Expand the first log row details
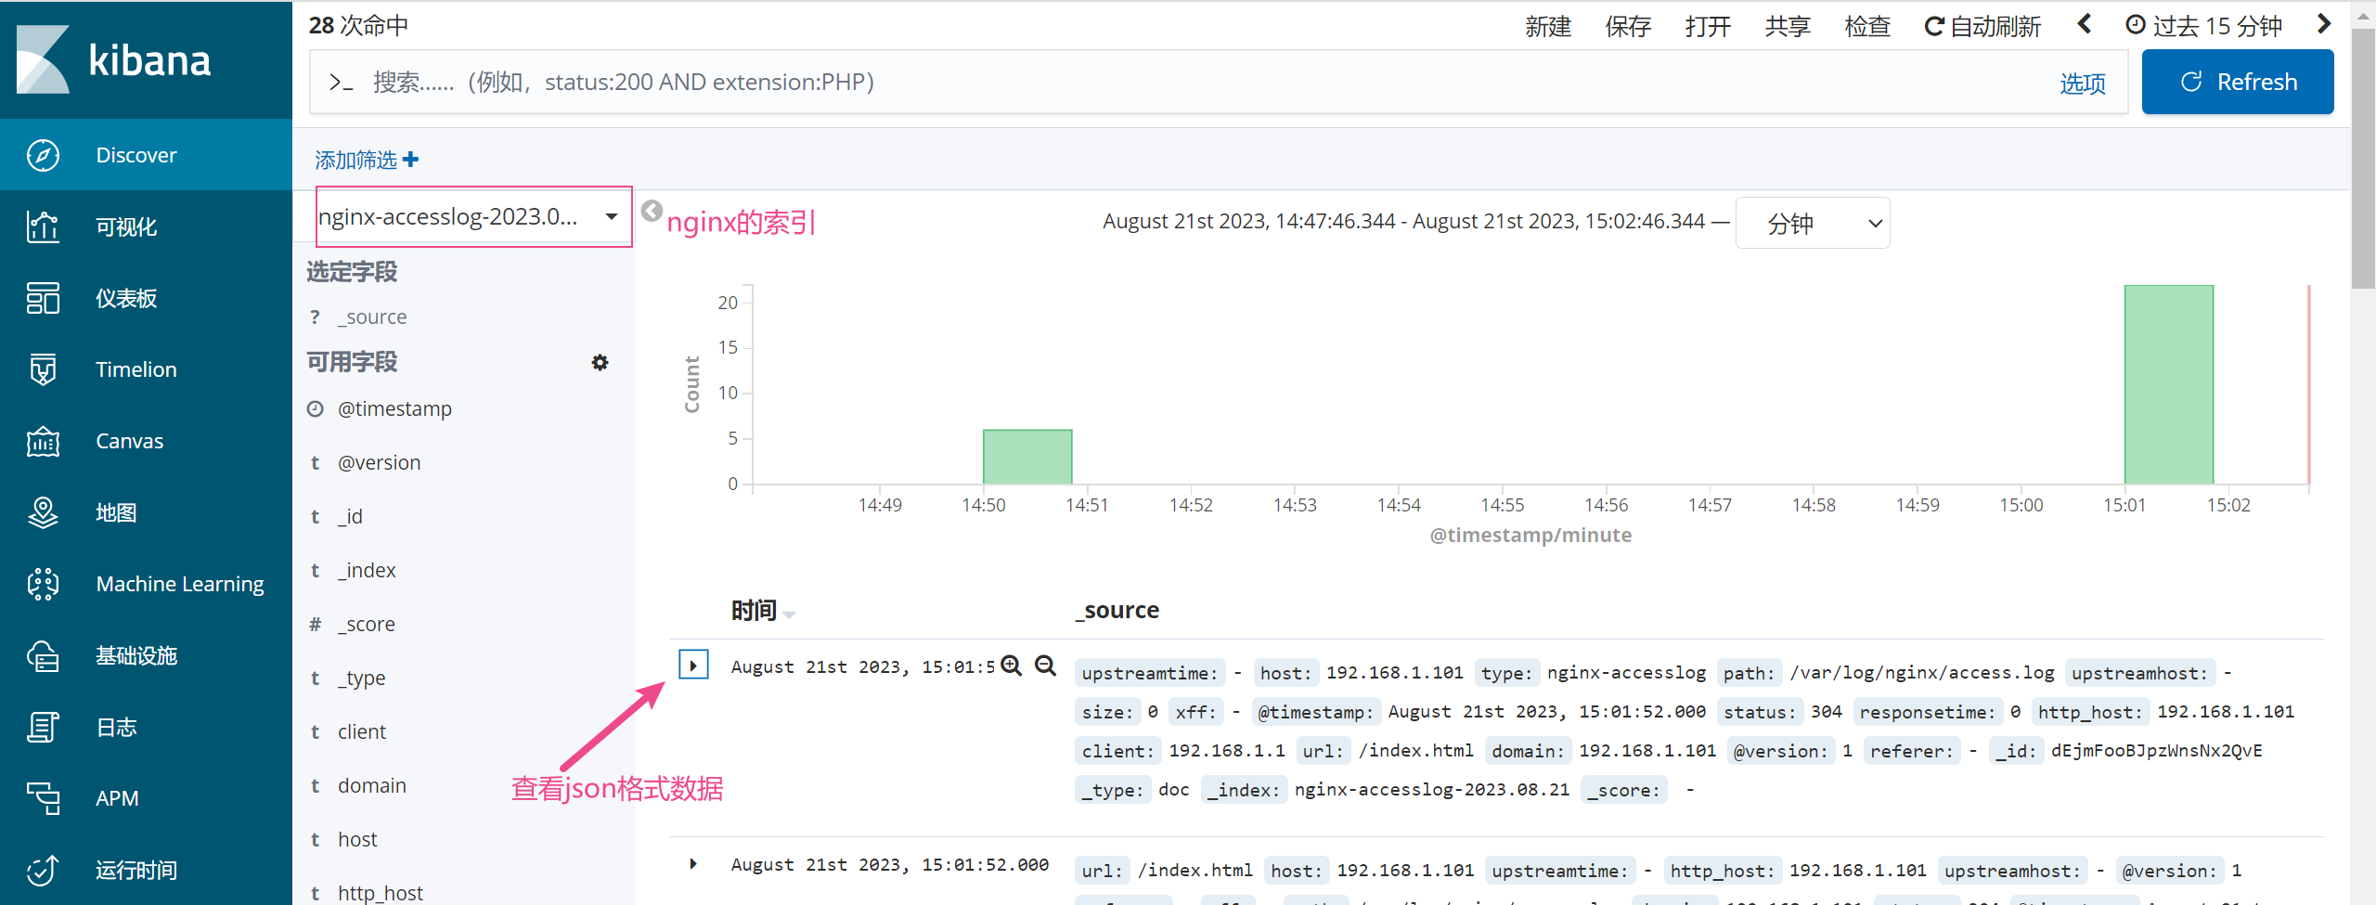The image size is (2376, 905). [x=693, y=665]
